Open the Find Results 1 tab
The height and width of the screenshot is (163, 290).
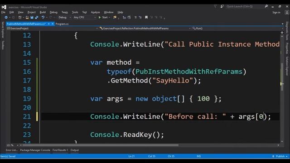[x=60, y=150]
